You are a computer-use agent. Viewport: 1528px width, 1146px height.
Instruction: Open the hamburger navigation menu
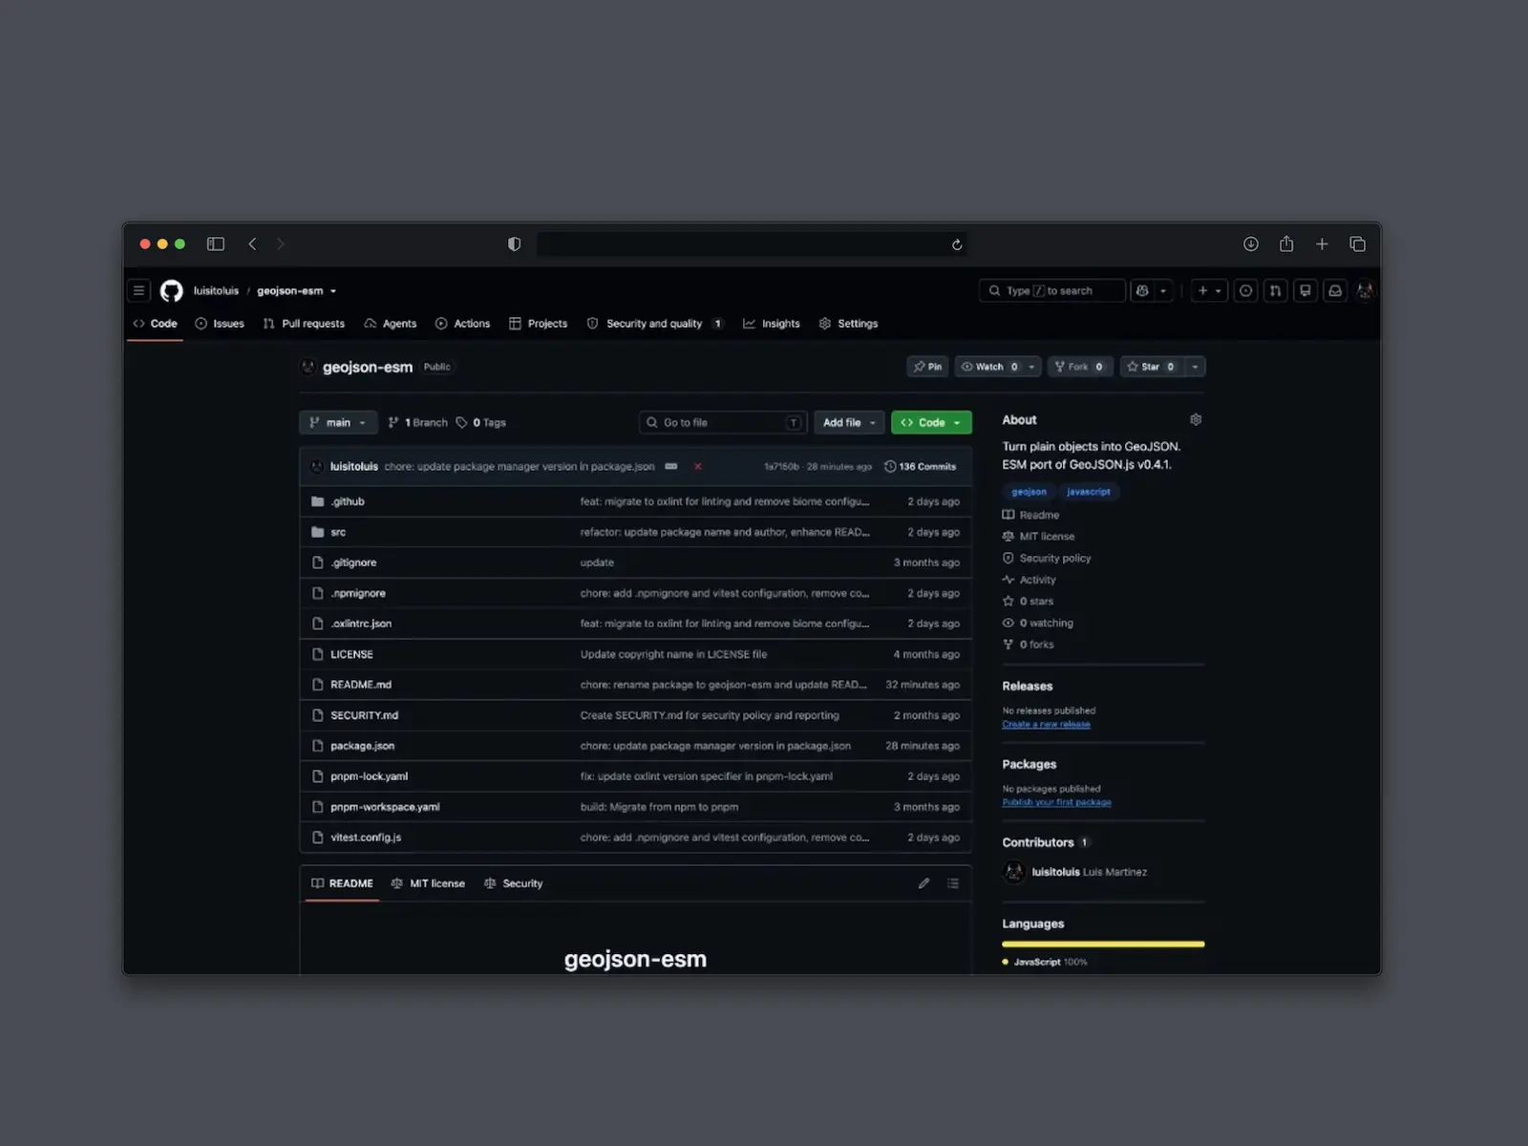[138, 290]
